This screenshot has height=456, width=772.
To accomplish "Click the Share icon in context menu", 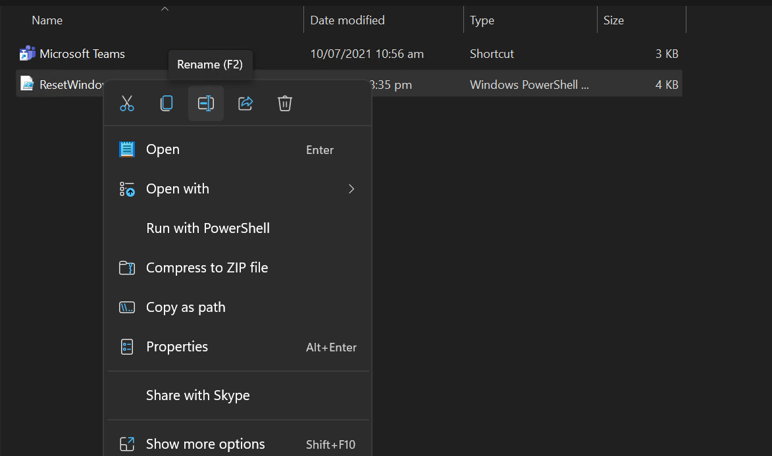I will [245, 103].
